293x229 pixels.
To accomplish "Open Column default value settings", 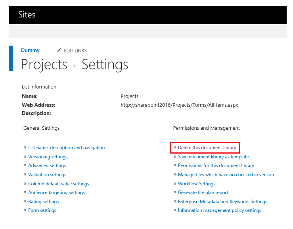I will (59, 184).
